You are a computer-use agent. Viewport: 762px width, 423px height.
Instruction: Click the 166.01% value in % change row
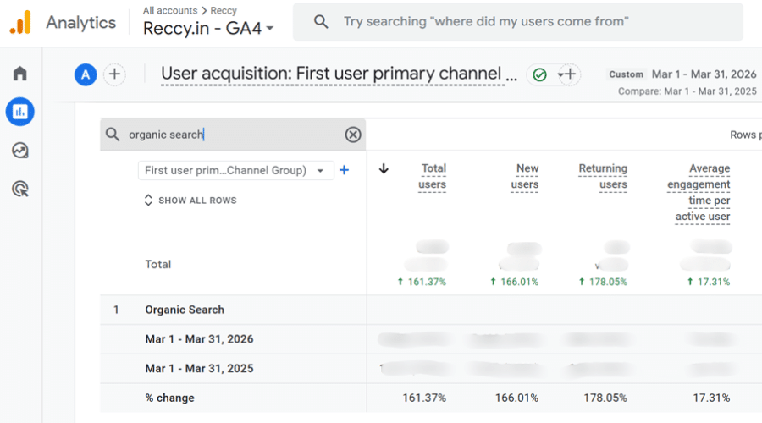click(x=516, y=398)
